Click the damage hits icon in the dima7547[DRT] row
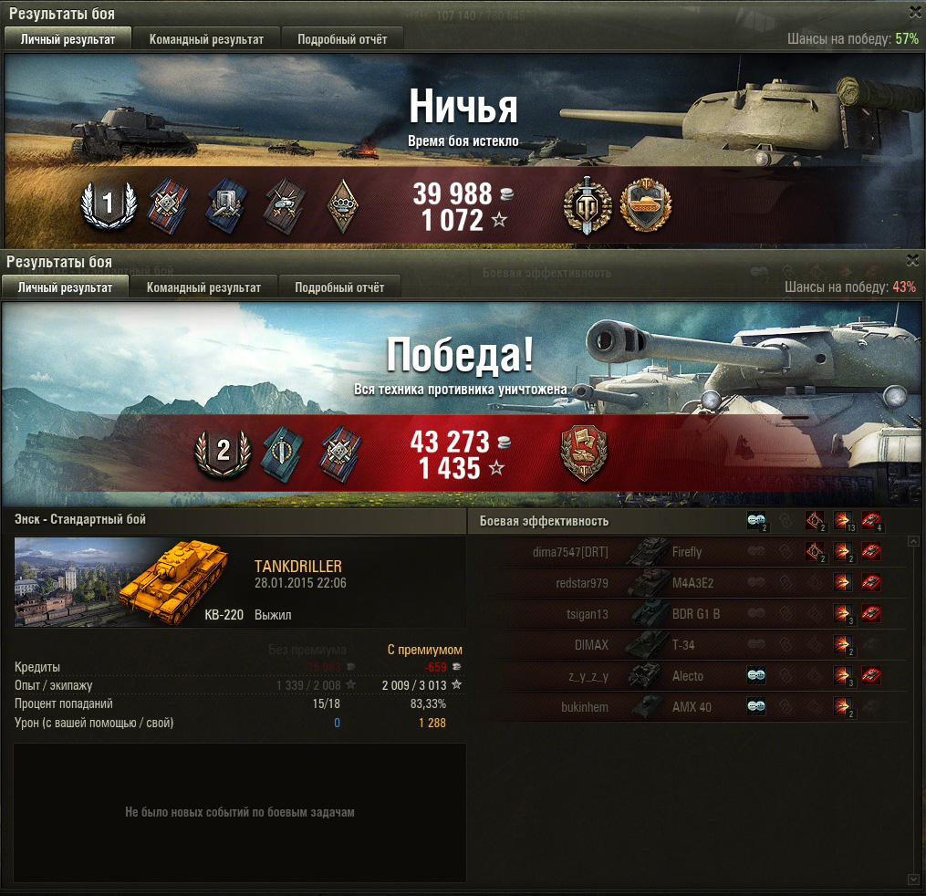 pos(843,552)
